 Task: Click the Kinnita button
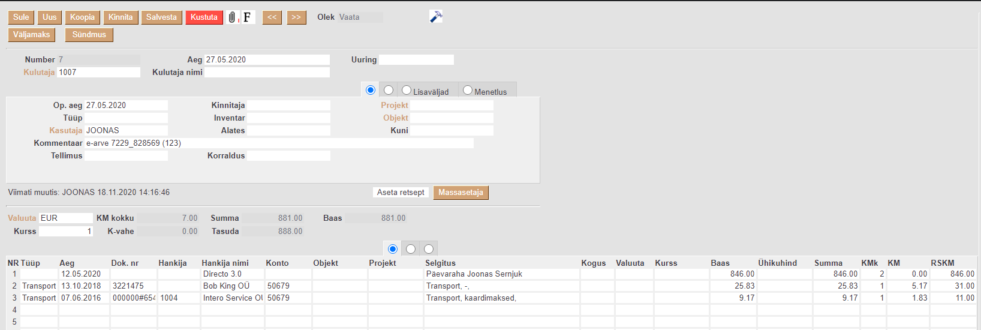click(x=121, y=17)
